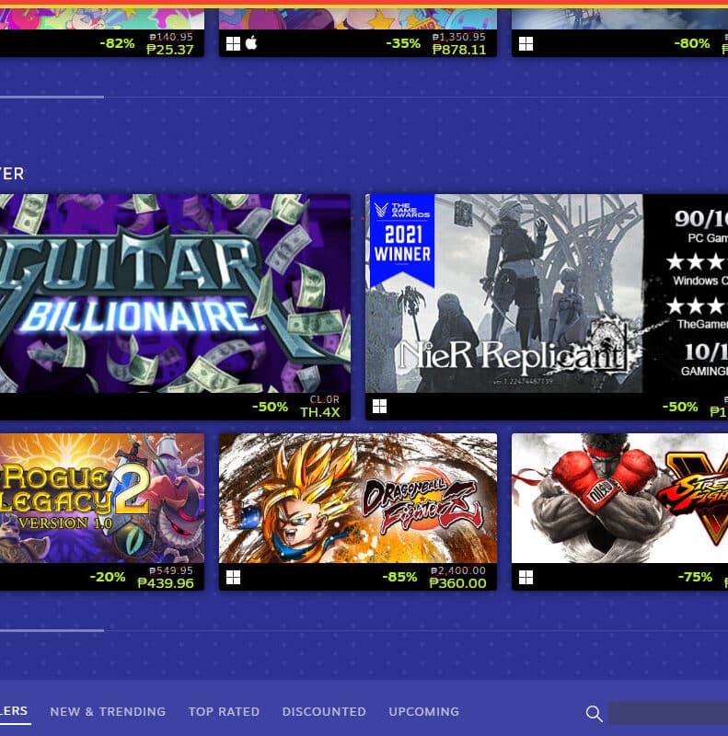
Task: Click the -35% discount label
Action: (403, 43)
